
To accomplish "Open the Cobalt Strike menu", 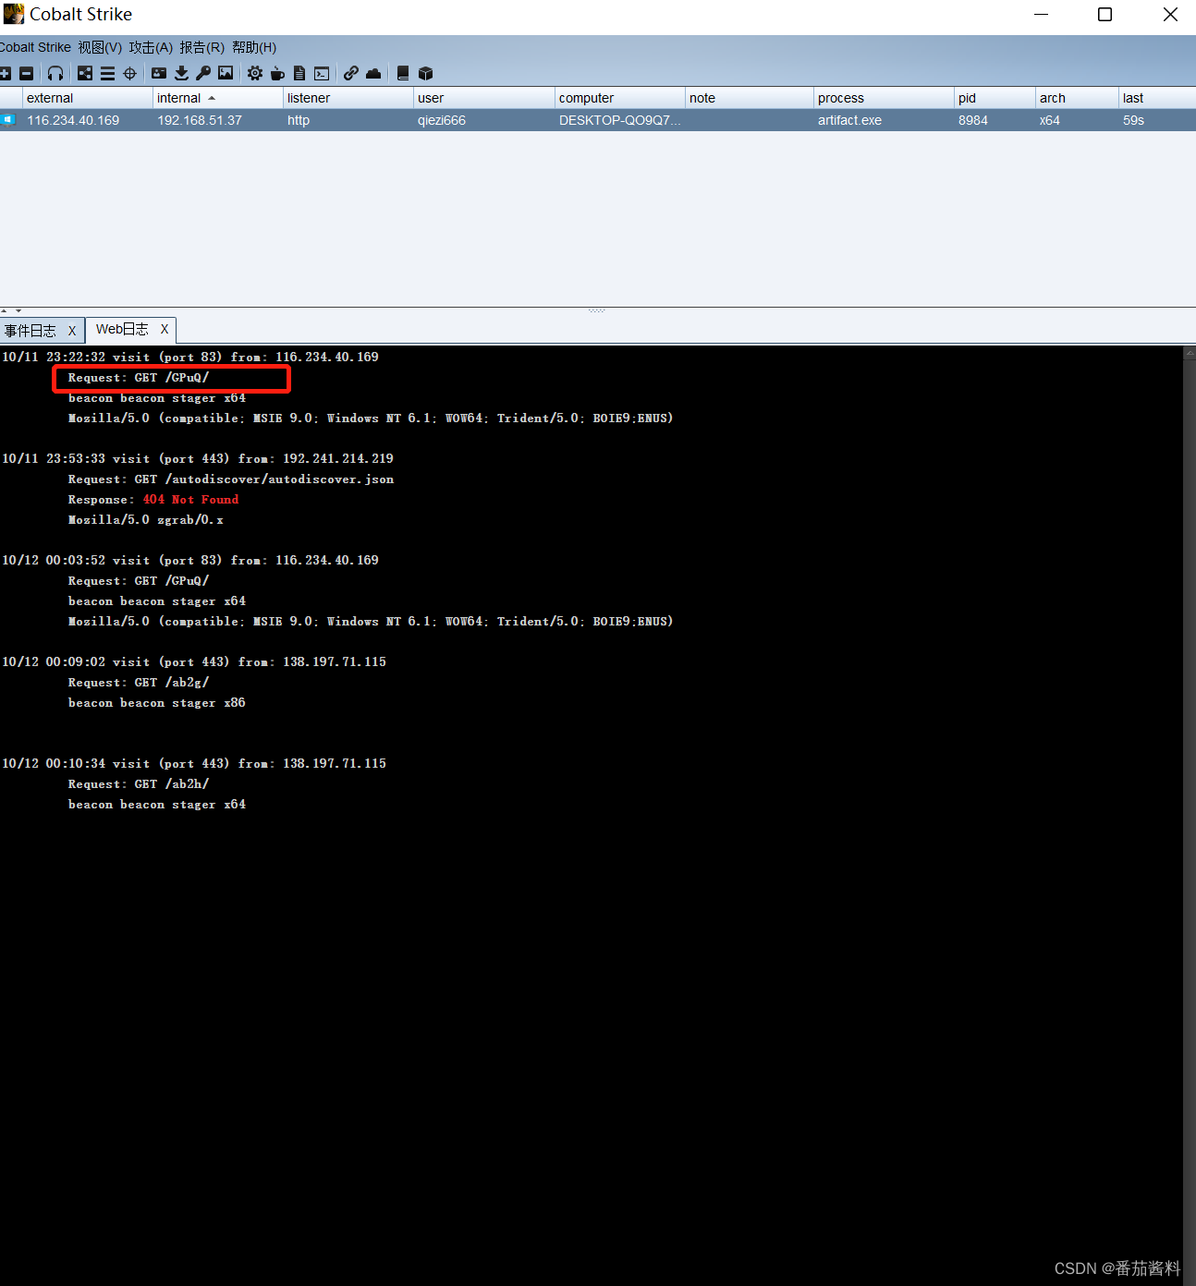I will tap(35, 47).
